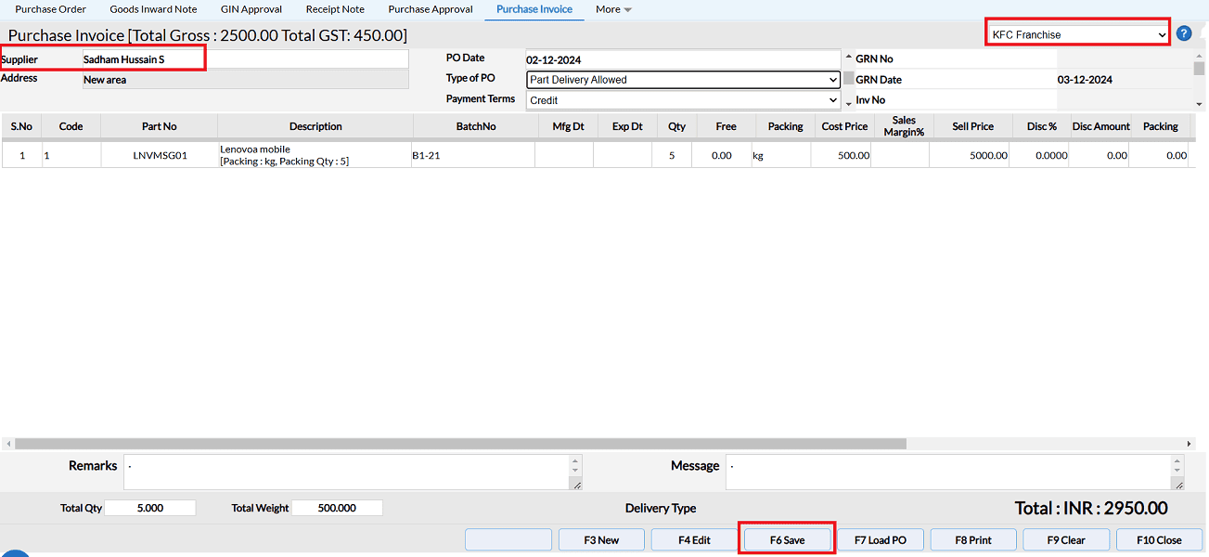Viewport: 1209px width, 557px height.
Task: Save the invoice with F6 Save
Action: click(787, 539)
